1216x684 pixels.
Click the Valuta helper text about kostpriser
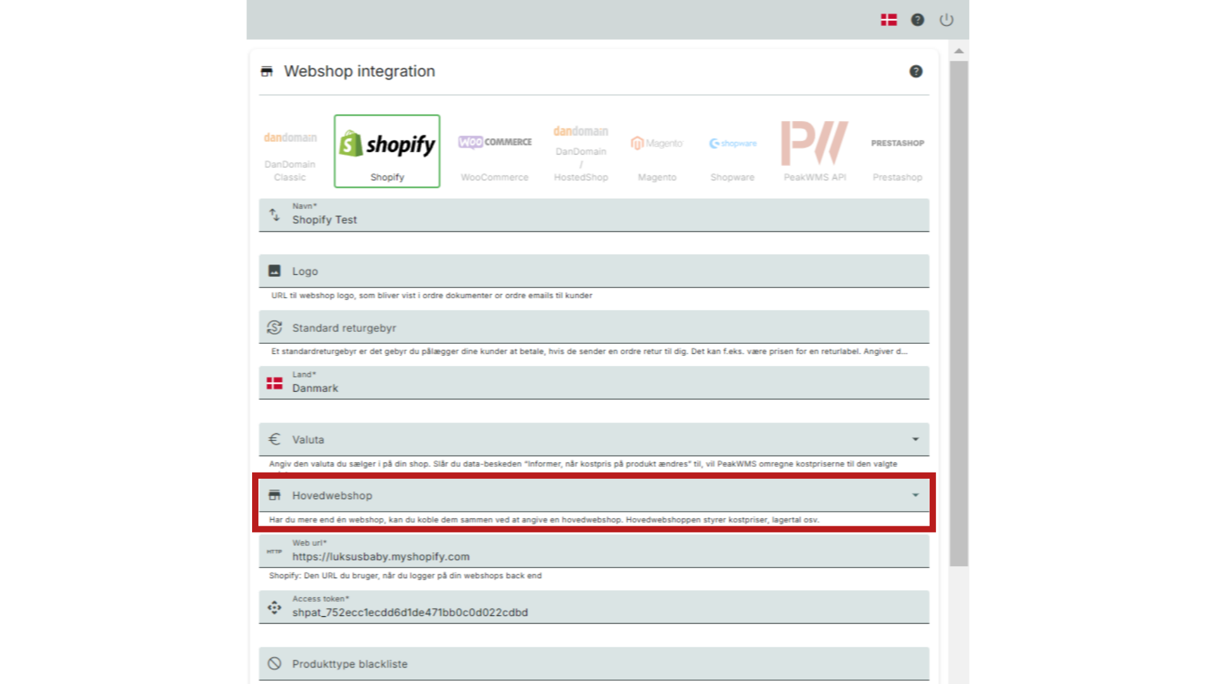coord(583,464)
